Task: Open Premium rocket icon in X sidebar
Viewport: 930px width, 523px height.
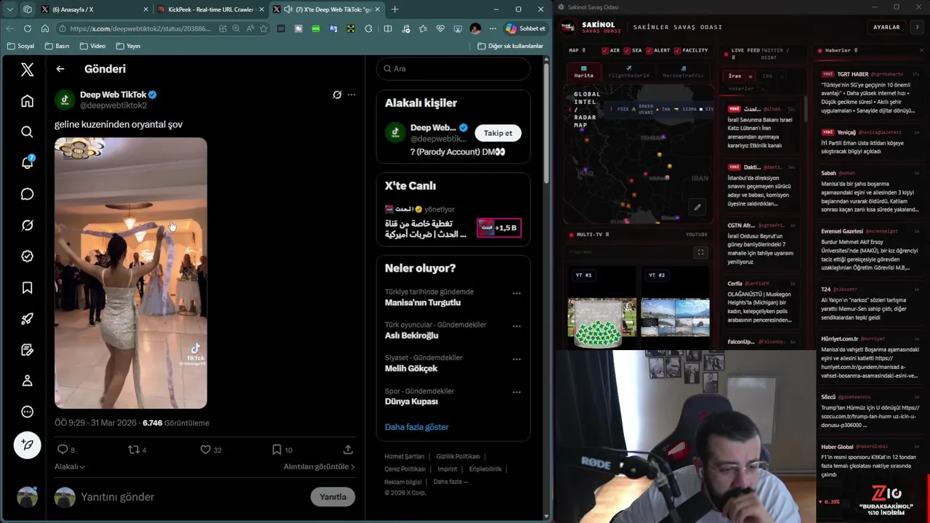Action: (x=27, y=319)
